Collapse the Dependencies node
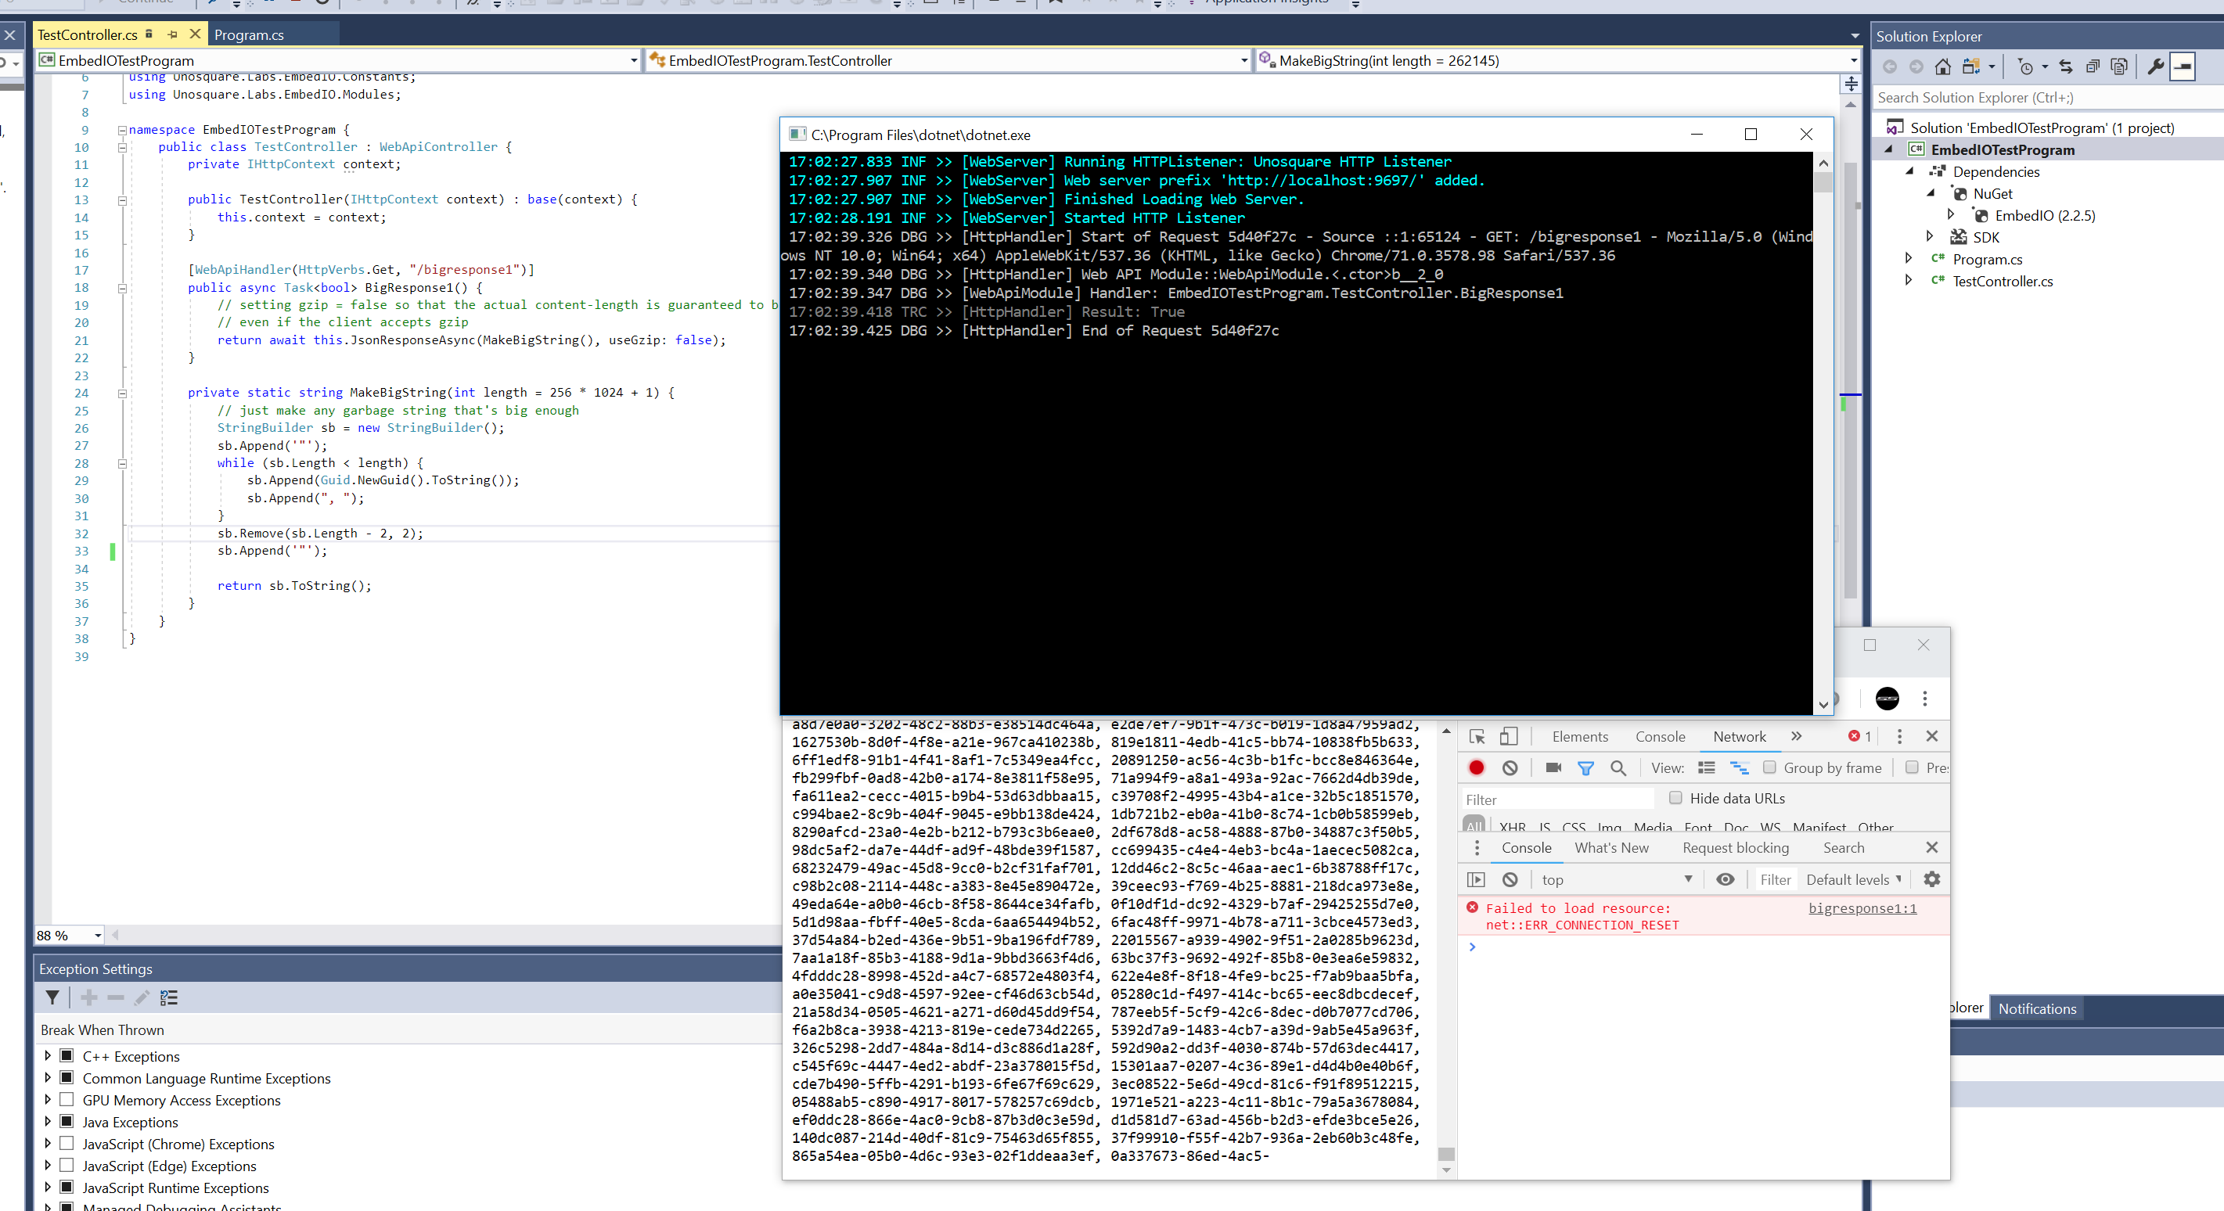The width and height of the screenshot is (2224, 1211). (1909, 171)
